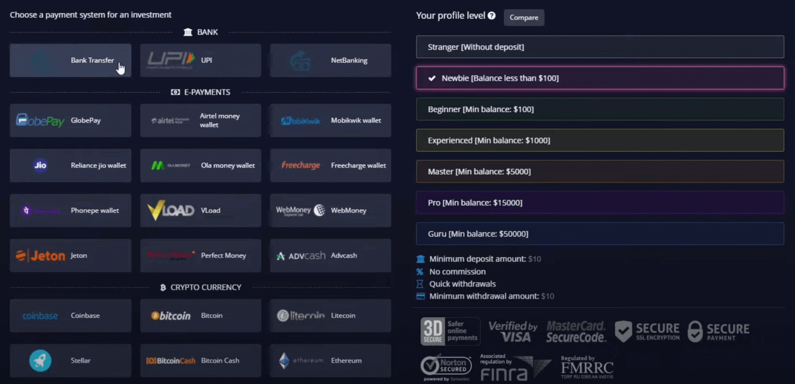Click the Freecharge wallet label
Image resolution: width=795 pixels, height=384 pixels.
pos(358,165)
